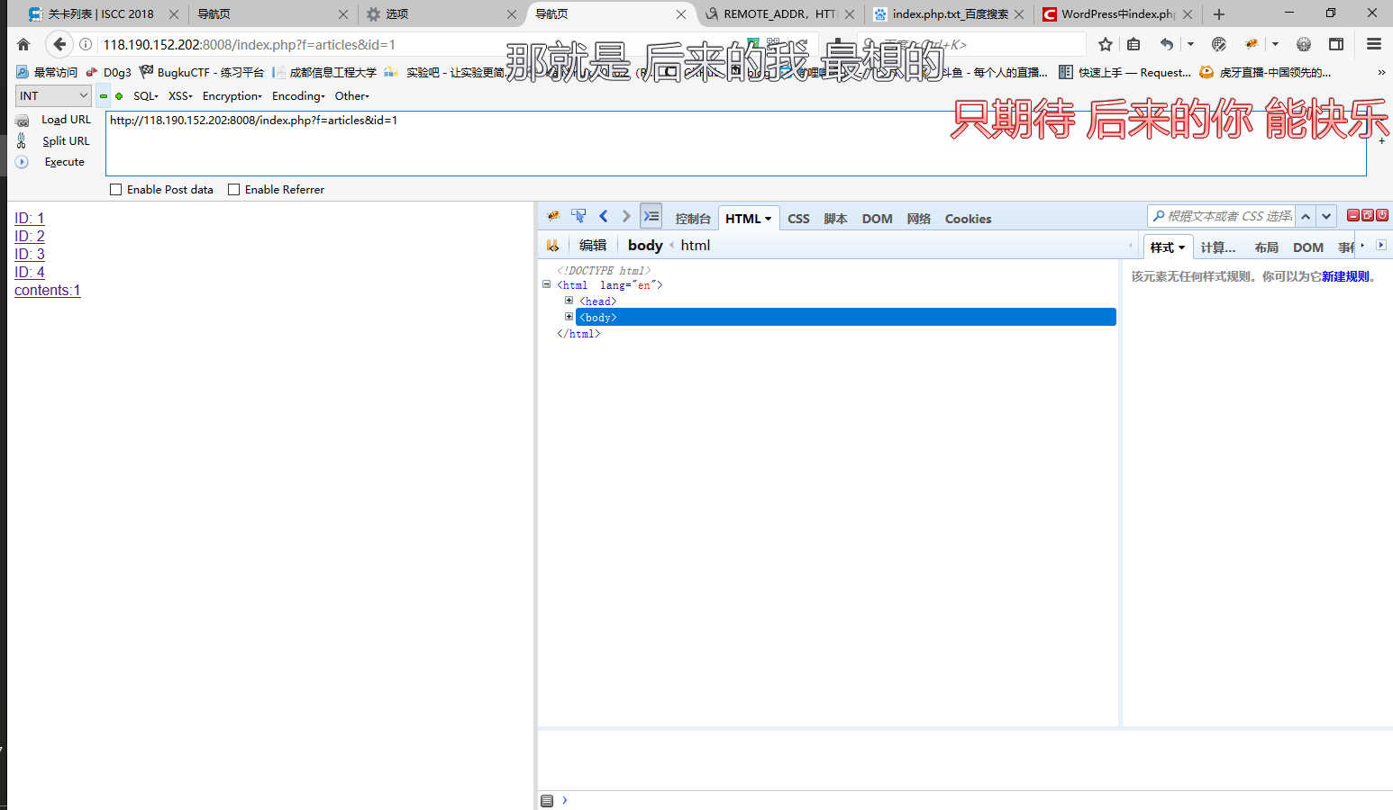
Task: Open a new browser tab
Action: [1219, 13]
